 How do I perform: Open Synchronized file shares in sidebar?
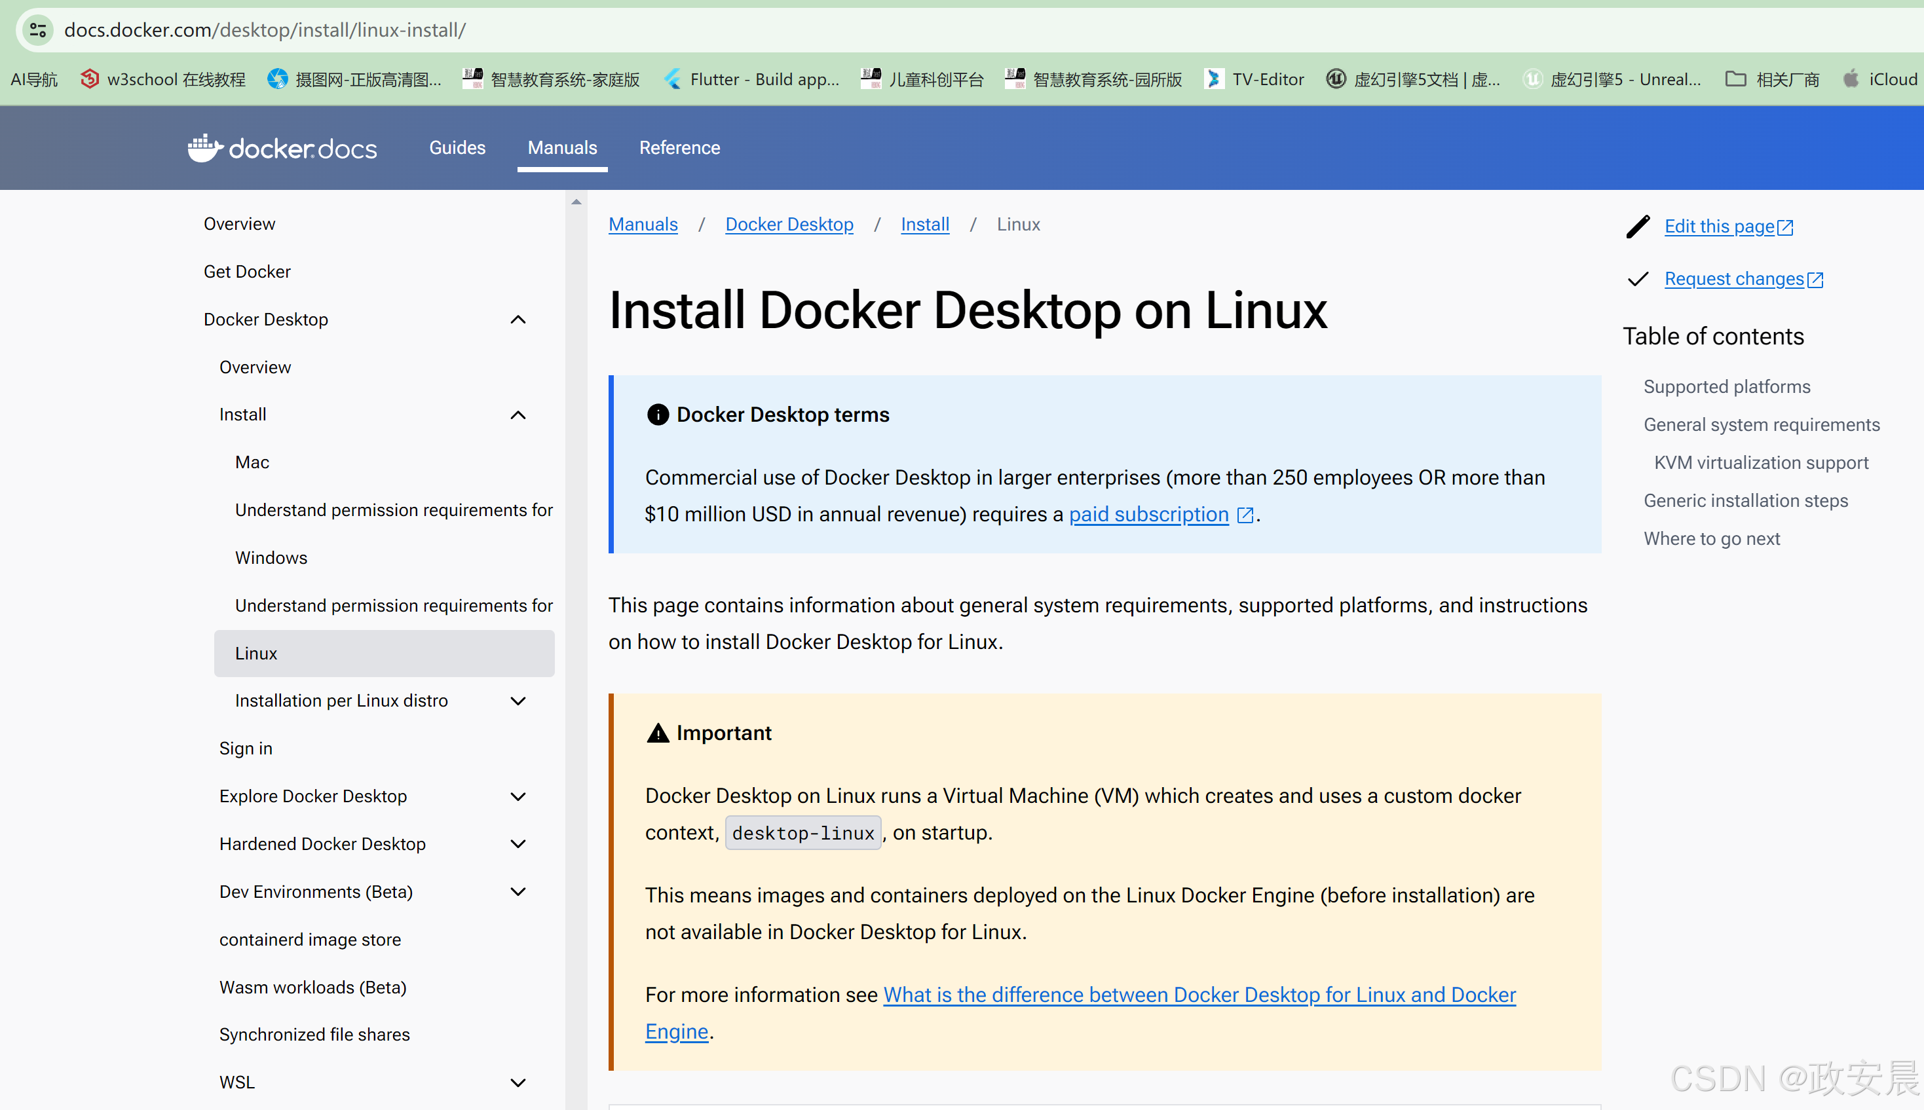(x=314, y=1035)
